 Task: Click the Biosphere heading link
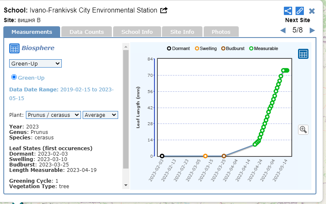[38, 48]
